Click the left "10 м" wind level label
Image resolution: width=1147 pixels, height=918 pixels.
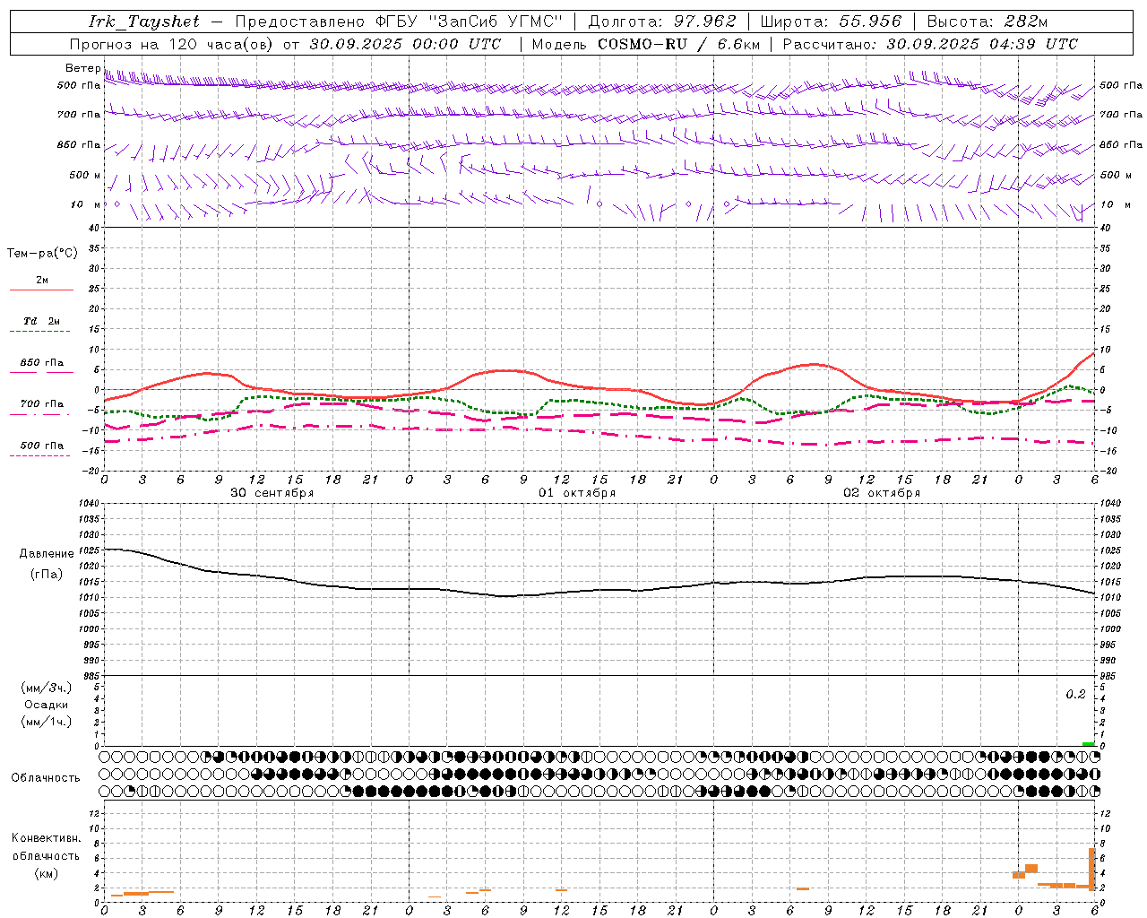pyautogui.click(x=86, y=204)
